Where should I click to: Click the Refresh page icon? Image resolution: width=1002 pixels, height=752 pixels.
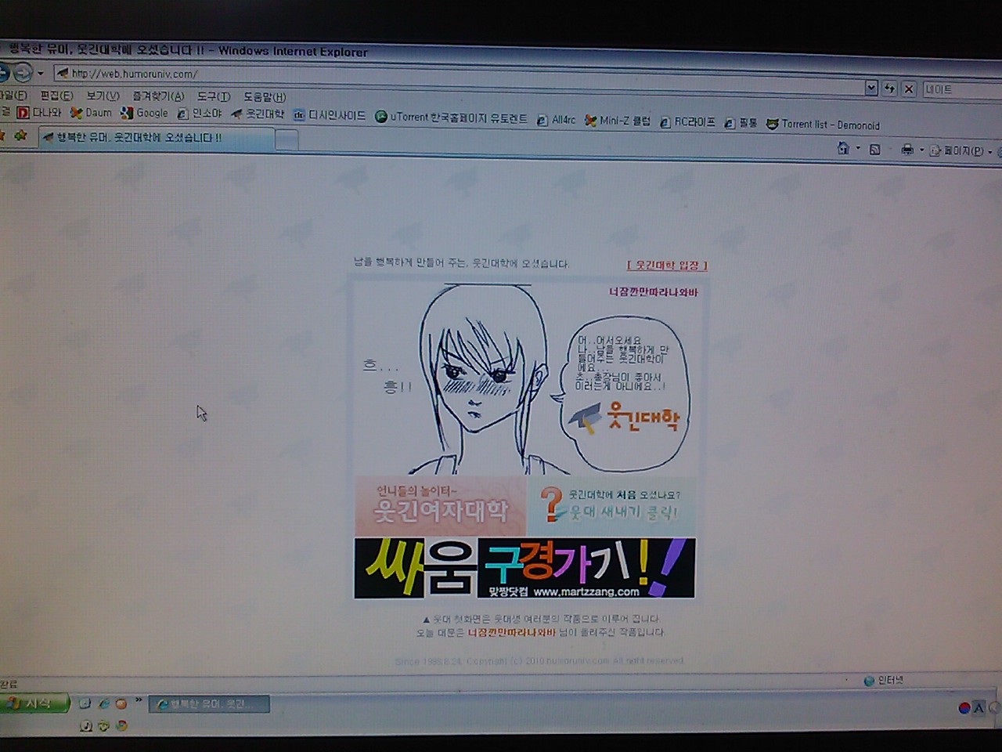pos(889,89)
